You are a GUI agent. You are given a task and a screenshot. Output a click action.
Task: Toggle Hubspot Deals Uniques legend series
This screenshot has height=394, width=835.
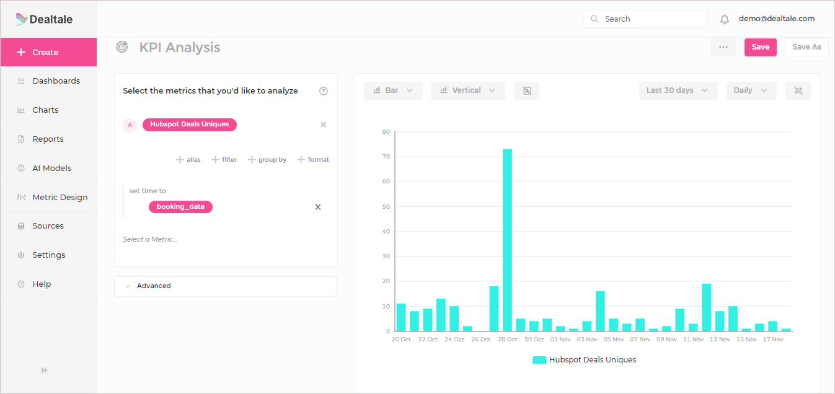pos(584,360)
